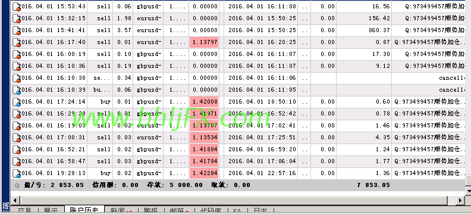Switch to the 账户历史 tab
The height and width of the screenshot is (215, 471).
tap(84, 211)
